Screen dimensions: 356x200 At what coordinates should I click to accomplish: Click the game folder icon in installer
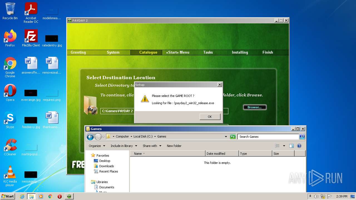click(x=90, y=105)
